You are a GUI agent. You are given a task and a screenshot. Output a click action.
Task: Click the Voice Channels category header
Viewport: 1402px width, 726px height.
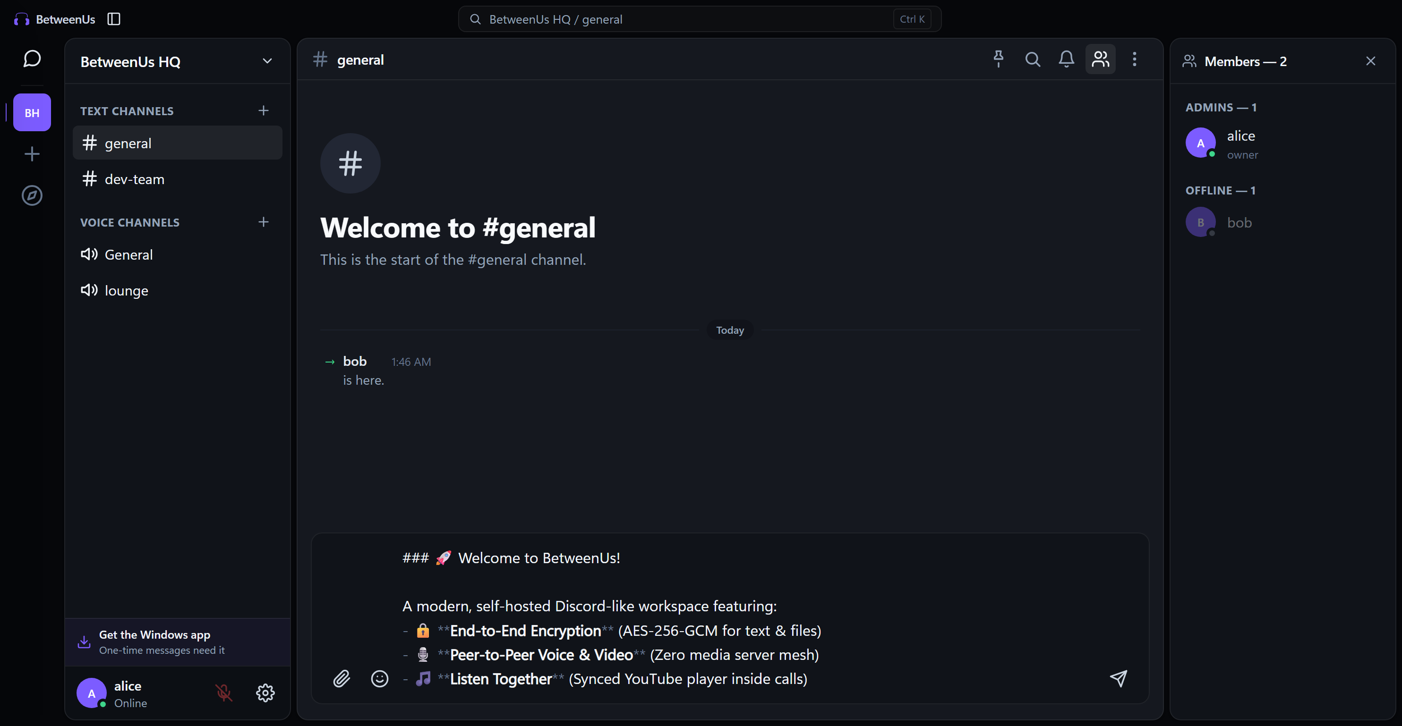coord(129,222)
